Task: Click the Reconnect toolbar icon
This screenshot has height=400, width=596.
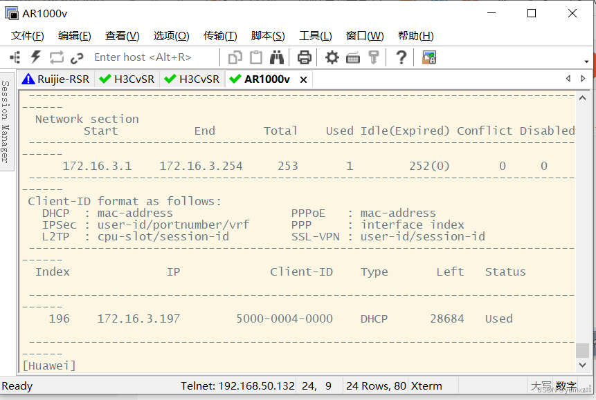Action: tap(55, 57)
